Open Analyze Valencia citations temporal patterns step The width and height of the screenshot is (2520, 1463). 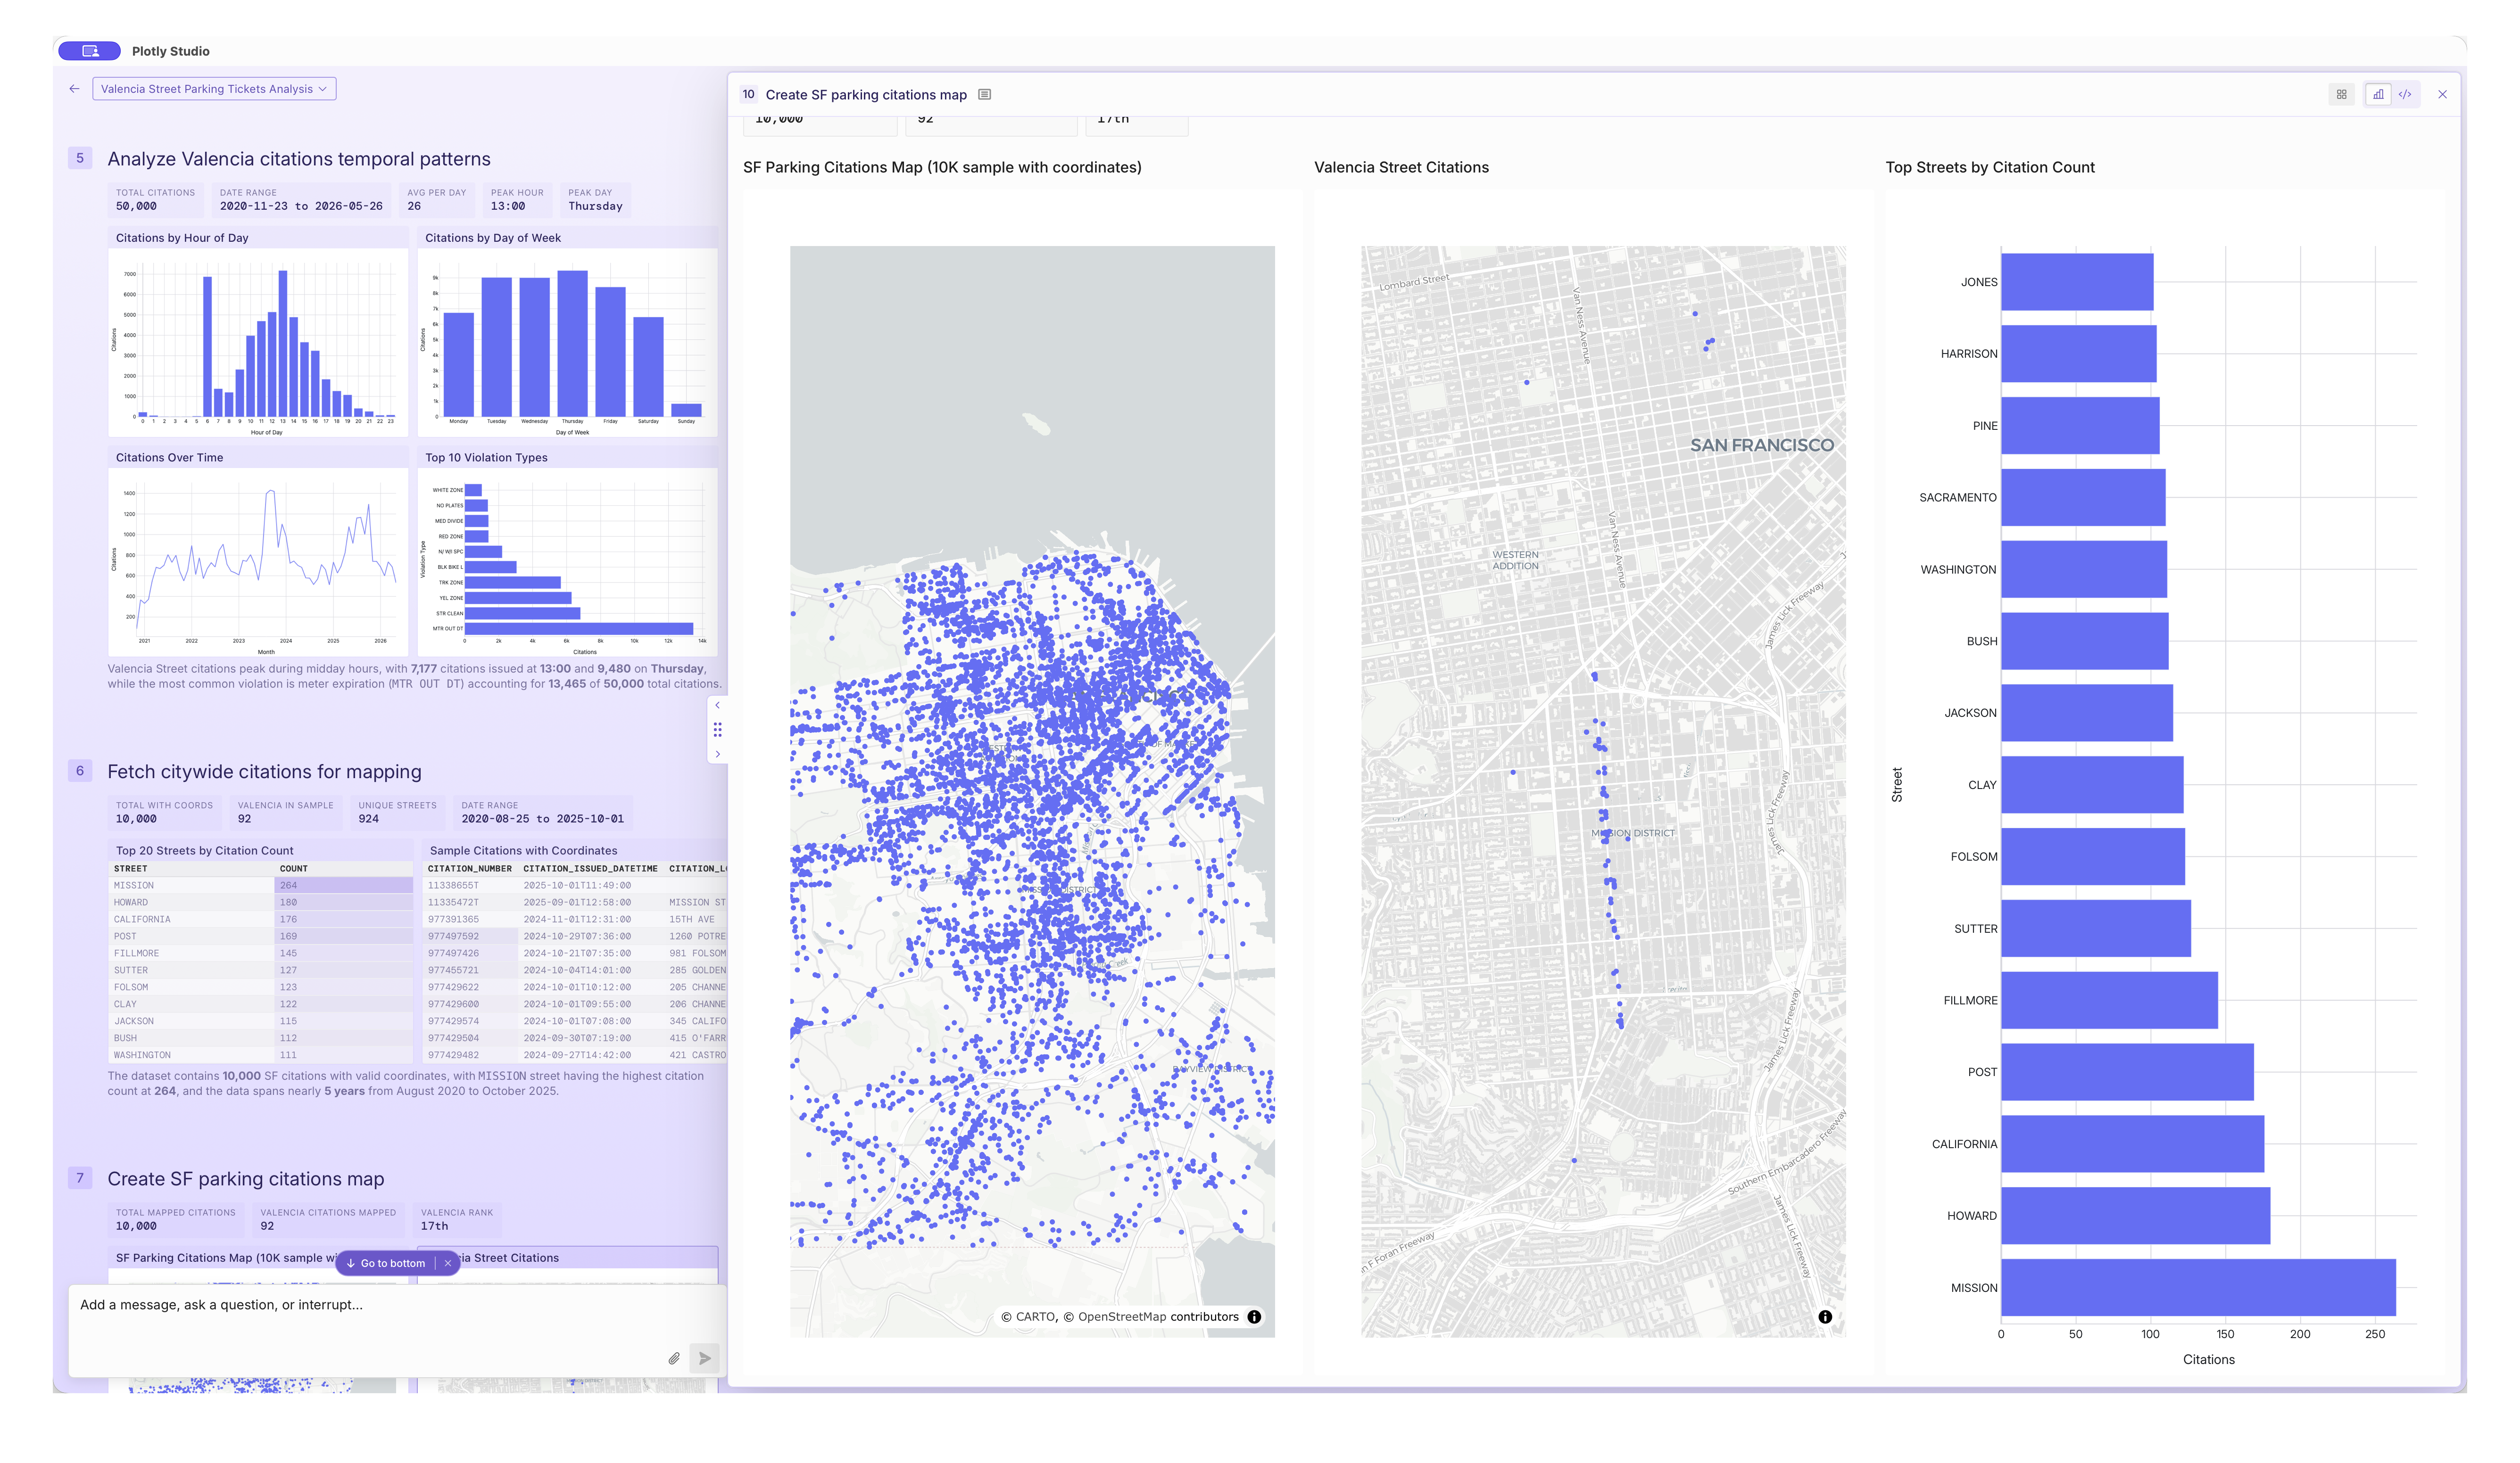click(x=299, y=160)
